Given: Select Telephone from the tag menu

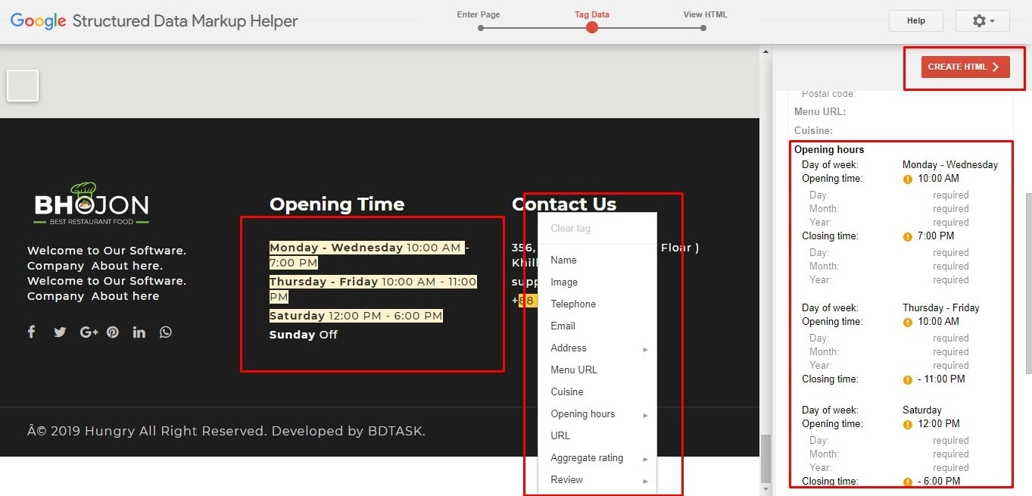Looking at the screenshot, I should pos(573,304).
